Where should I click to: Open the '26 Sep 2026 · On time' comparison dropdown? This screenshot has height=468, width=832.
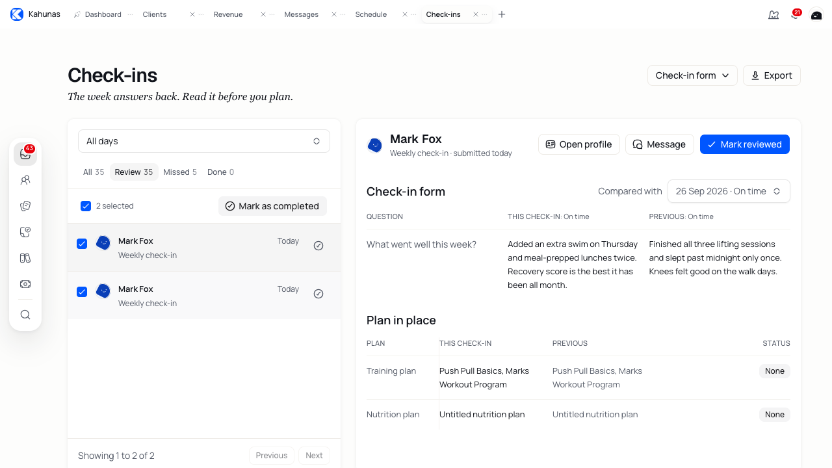point(729,191)
